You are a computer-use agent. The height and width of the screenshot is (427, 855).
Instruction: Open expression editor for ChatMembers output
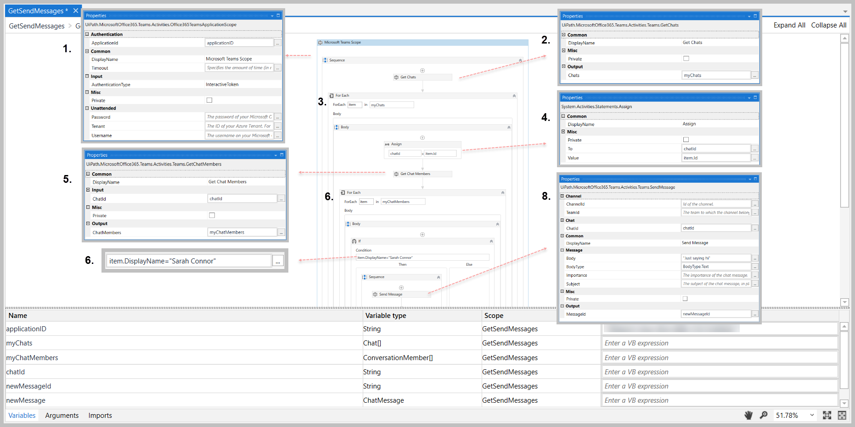point(281,232)
